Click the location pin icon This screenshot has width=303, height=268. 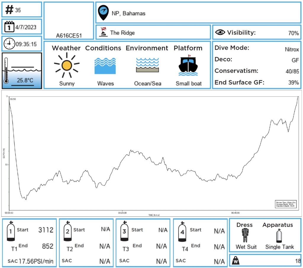click(x=103, y=13)
